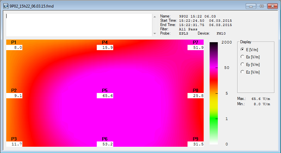Click inside the notes text box

[x=79, y=25]
